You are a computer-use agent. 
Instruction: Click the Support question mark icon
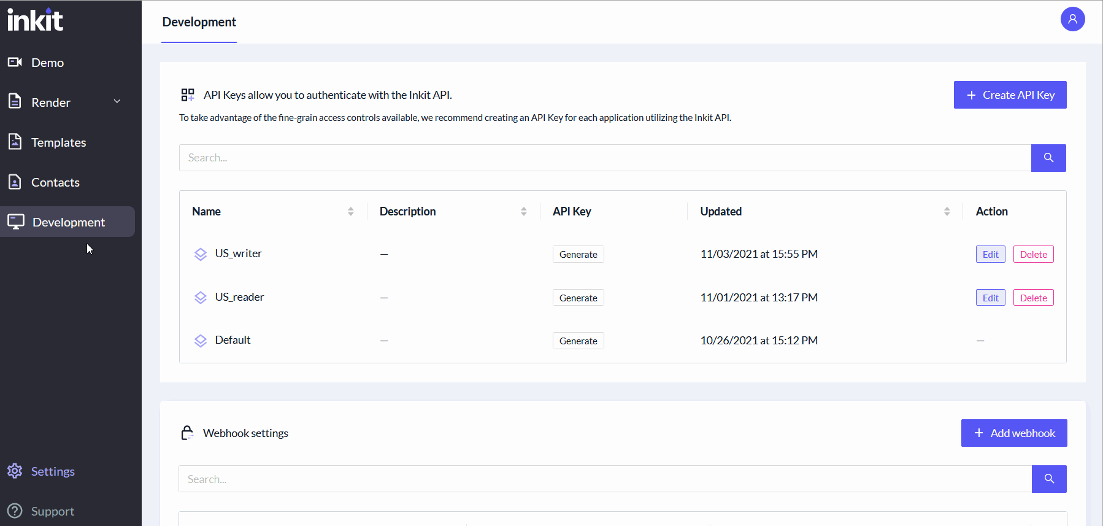[x=15, y=511]
